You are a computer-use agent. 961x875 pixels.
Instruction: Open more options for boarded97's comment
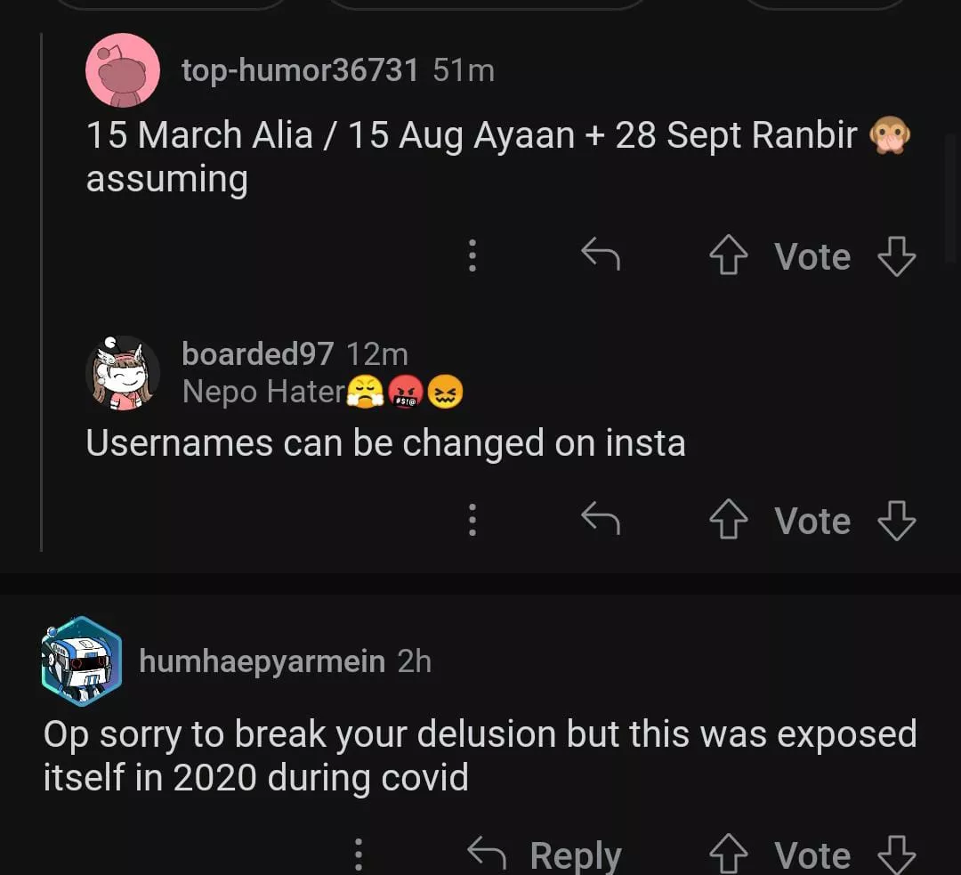point(472,521)
